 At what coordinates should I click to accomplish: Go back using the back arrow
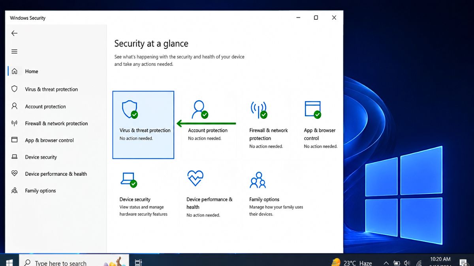(x=15, y=33)
